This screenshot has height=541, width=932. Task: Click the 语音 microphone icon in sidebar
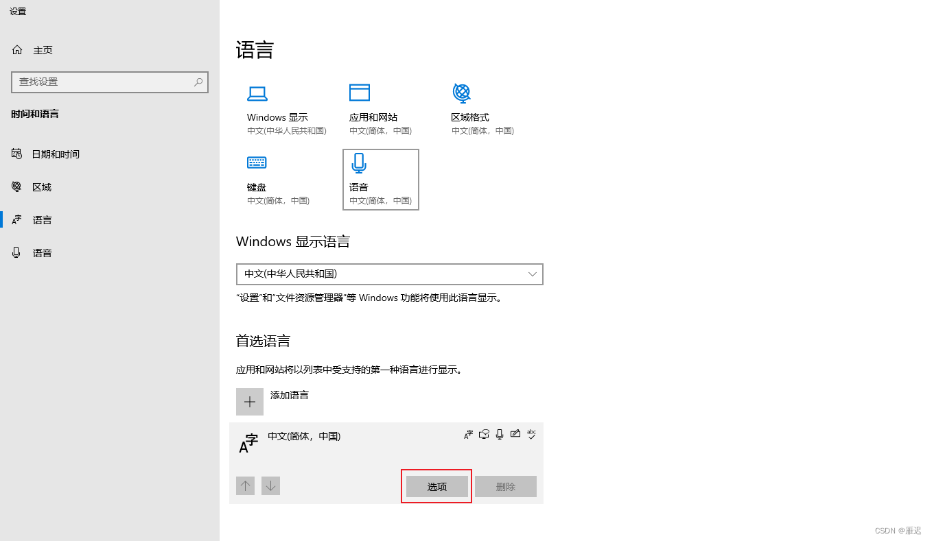click(16, 252)
